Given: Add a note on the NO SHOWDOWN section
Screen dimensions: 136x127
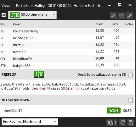Looking at the screenshot, I should (131, 100).
